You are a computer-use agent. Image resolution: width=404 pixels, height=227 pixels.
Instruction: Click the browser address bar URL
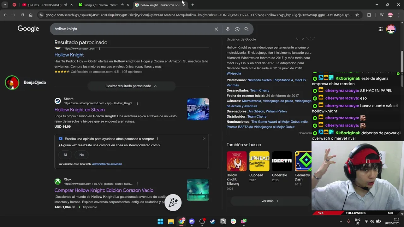tap(199, 15)
